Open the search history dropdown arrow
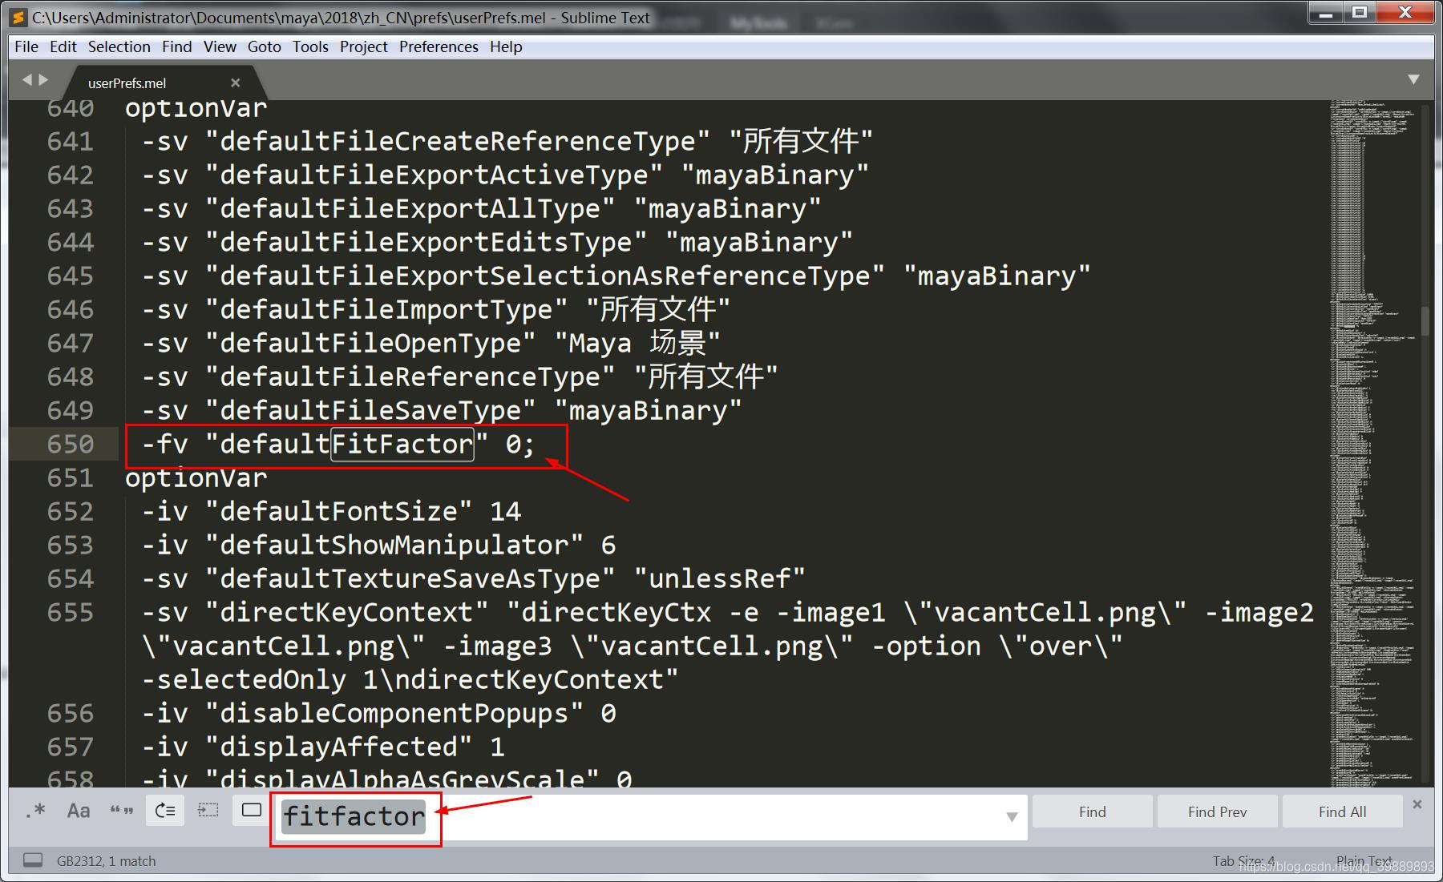Viewport: 1443px width, 882px height. 1012,816
